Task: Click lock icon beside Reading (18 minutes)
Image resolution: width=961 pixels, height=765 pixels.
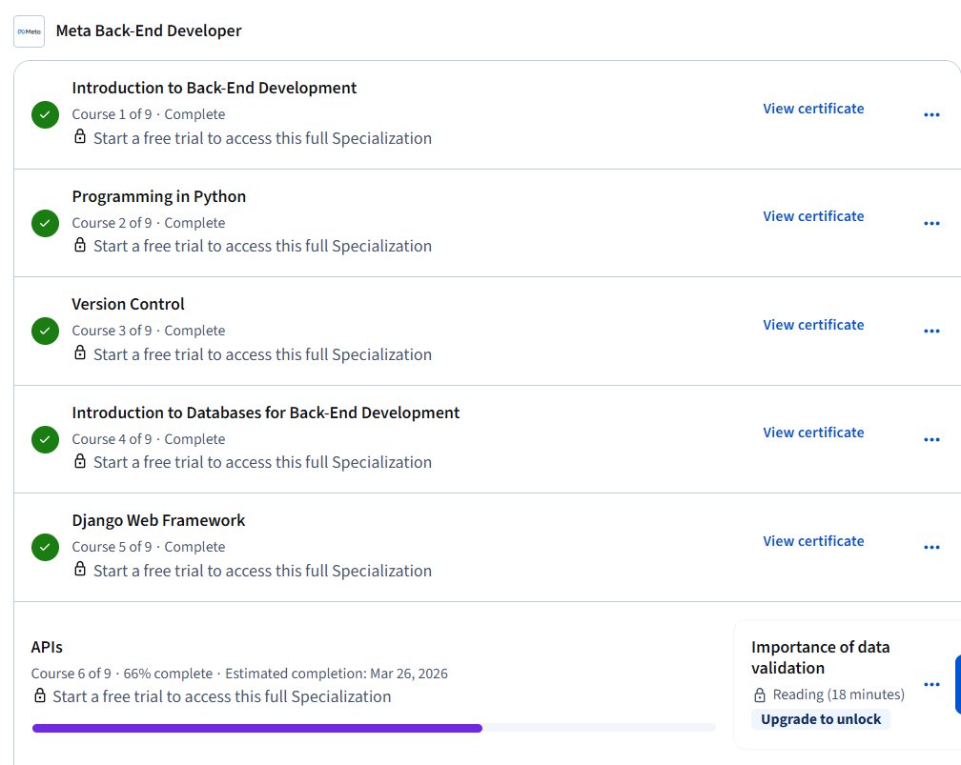Action: click(x=759, y=695)
